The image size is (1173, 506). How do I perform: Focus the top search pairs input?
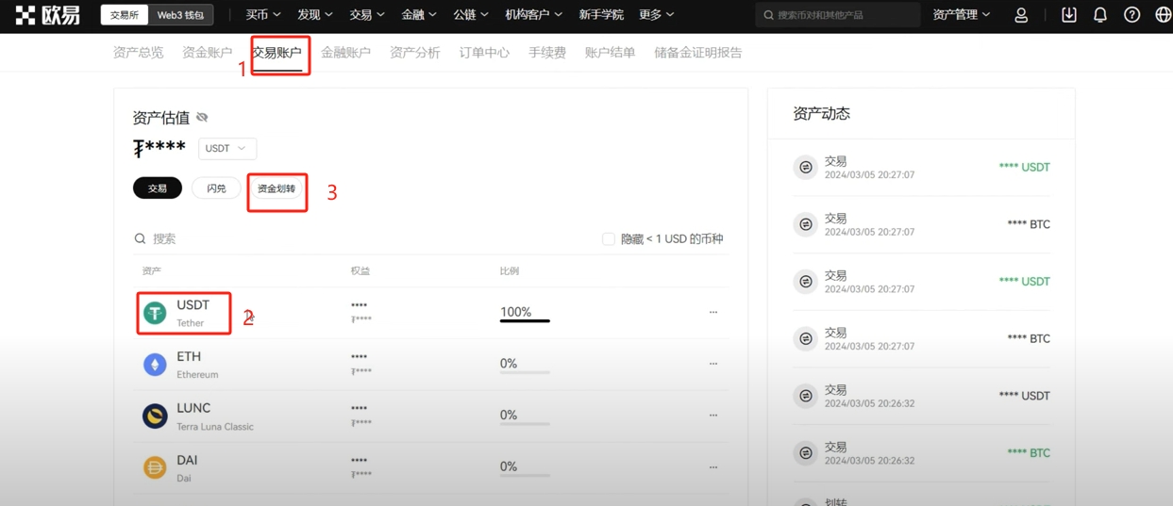838,15
